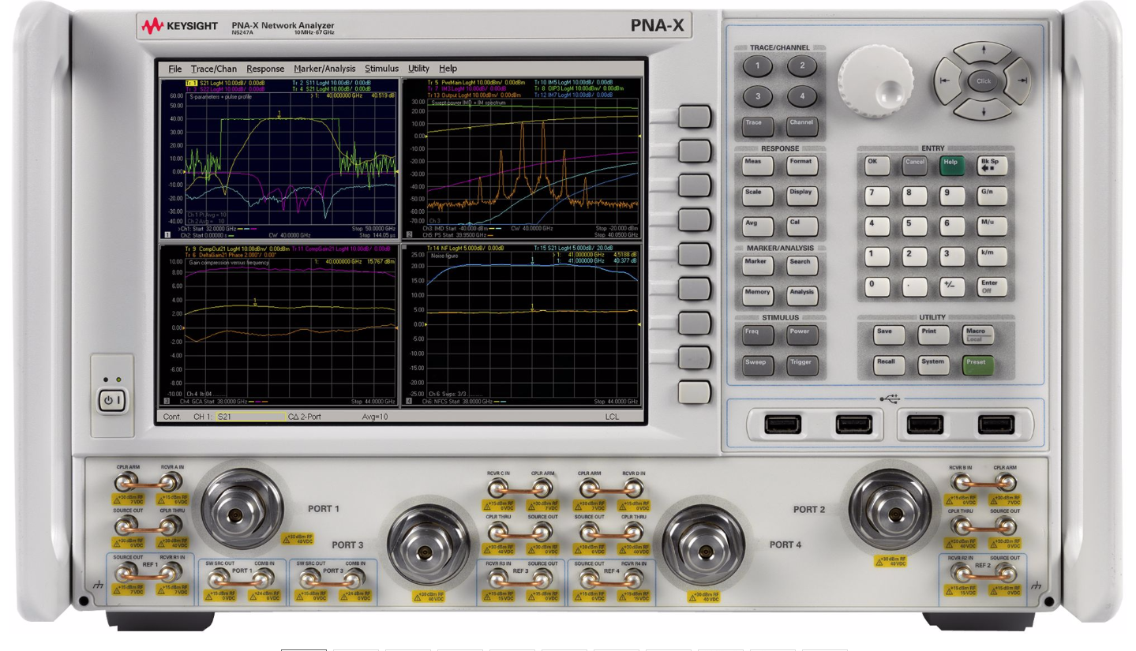This screenshot has width=1136, height=651.
Task: Open the File menu on screen
Action: [174, 69]
